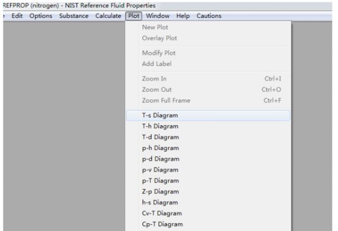The width and height of the screenshot is (338, 231).
Task: Click the p-v Diagram item
Action: pos(161,170)
